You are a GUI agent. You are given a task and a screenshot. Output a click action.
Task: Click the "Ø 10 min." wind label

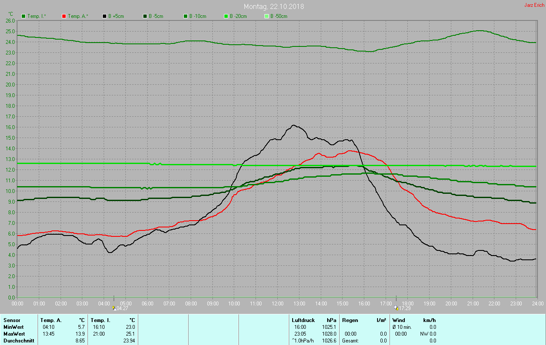click(402, 327)
